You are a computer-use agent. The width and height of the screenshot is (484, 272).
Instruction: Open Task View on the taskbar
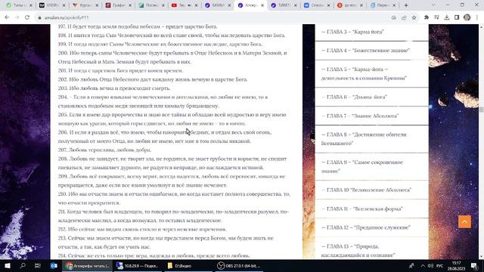pyautogui.click(x=38, y=265)
